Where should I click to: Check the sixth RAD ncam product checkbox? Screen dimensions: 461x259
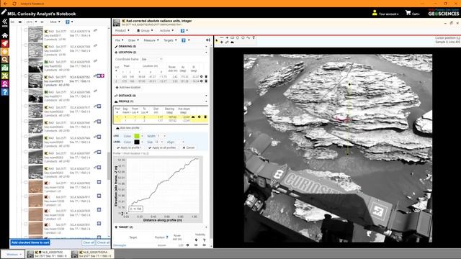[x=26, y=106]
